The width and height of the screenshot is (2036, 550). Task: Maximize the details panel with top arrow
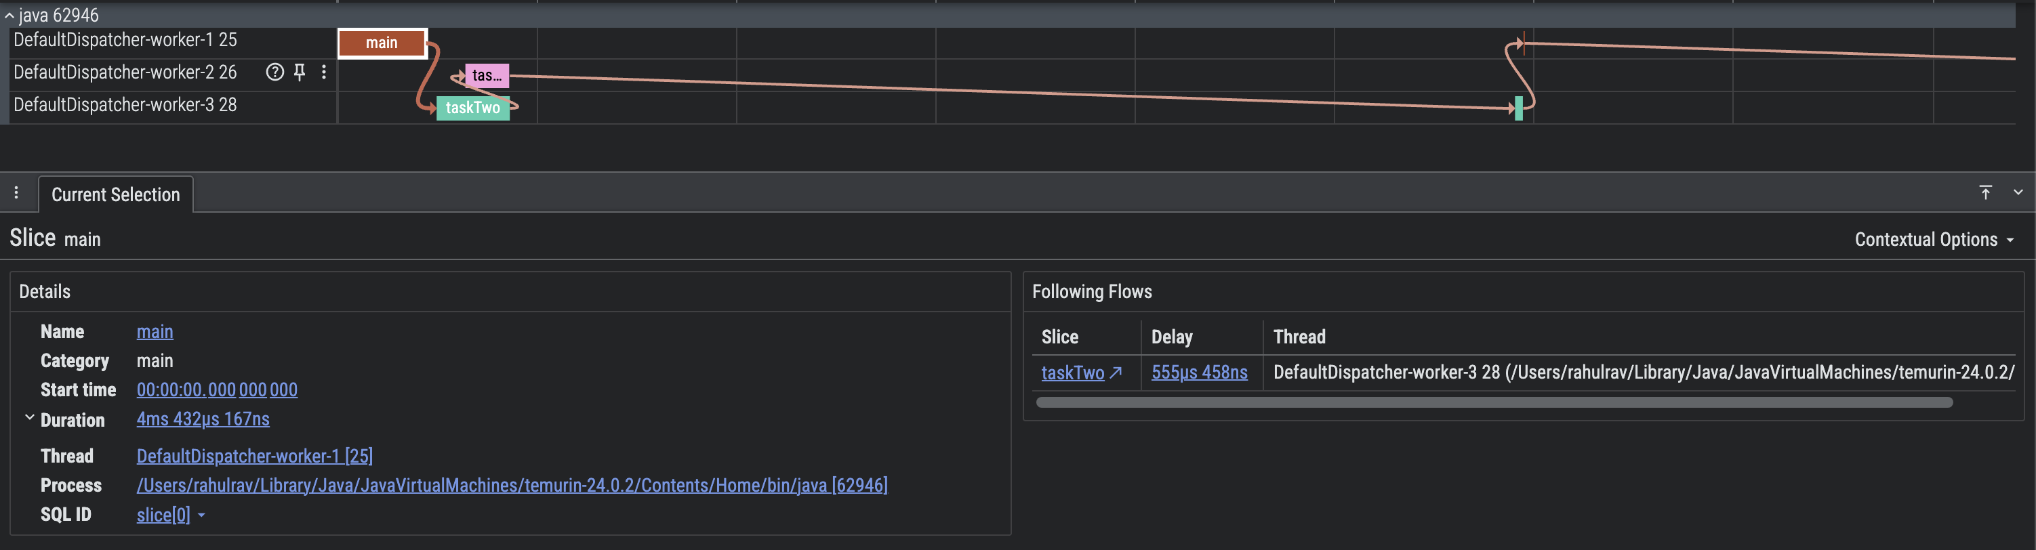(1984, 193)
